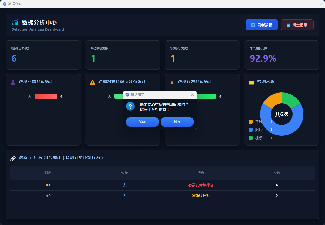Viewport: 325px width, 225px height.
Task: Click the 清空记录 trash button
Action: tap(297, 25)
